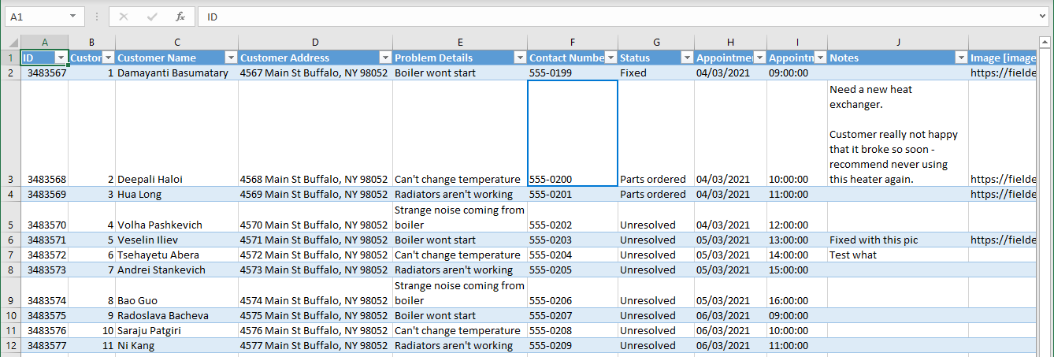Open the image link in Veselin Iliev's row
The width and height of the screenshot is (1054, 357).
click(x=1003, y=240)
